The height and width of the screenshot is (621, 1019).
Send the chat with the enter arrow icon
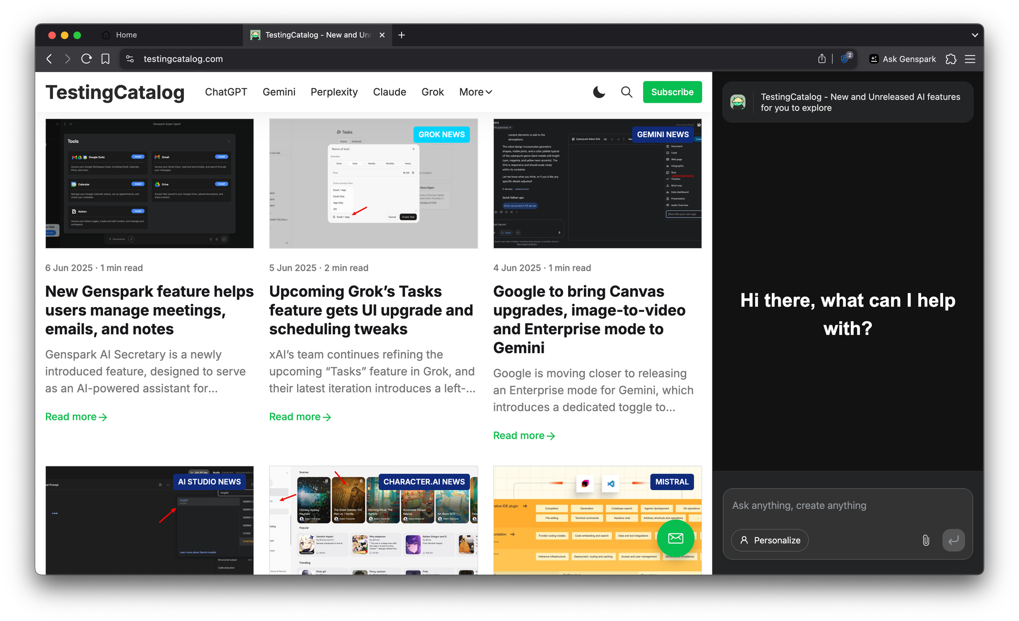(954, 541)
